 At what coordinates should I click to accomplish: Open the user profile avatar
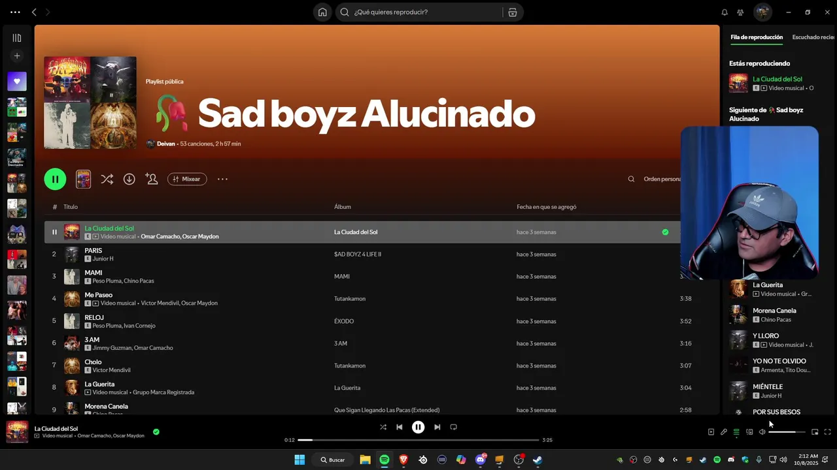[x=762, y=12]
